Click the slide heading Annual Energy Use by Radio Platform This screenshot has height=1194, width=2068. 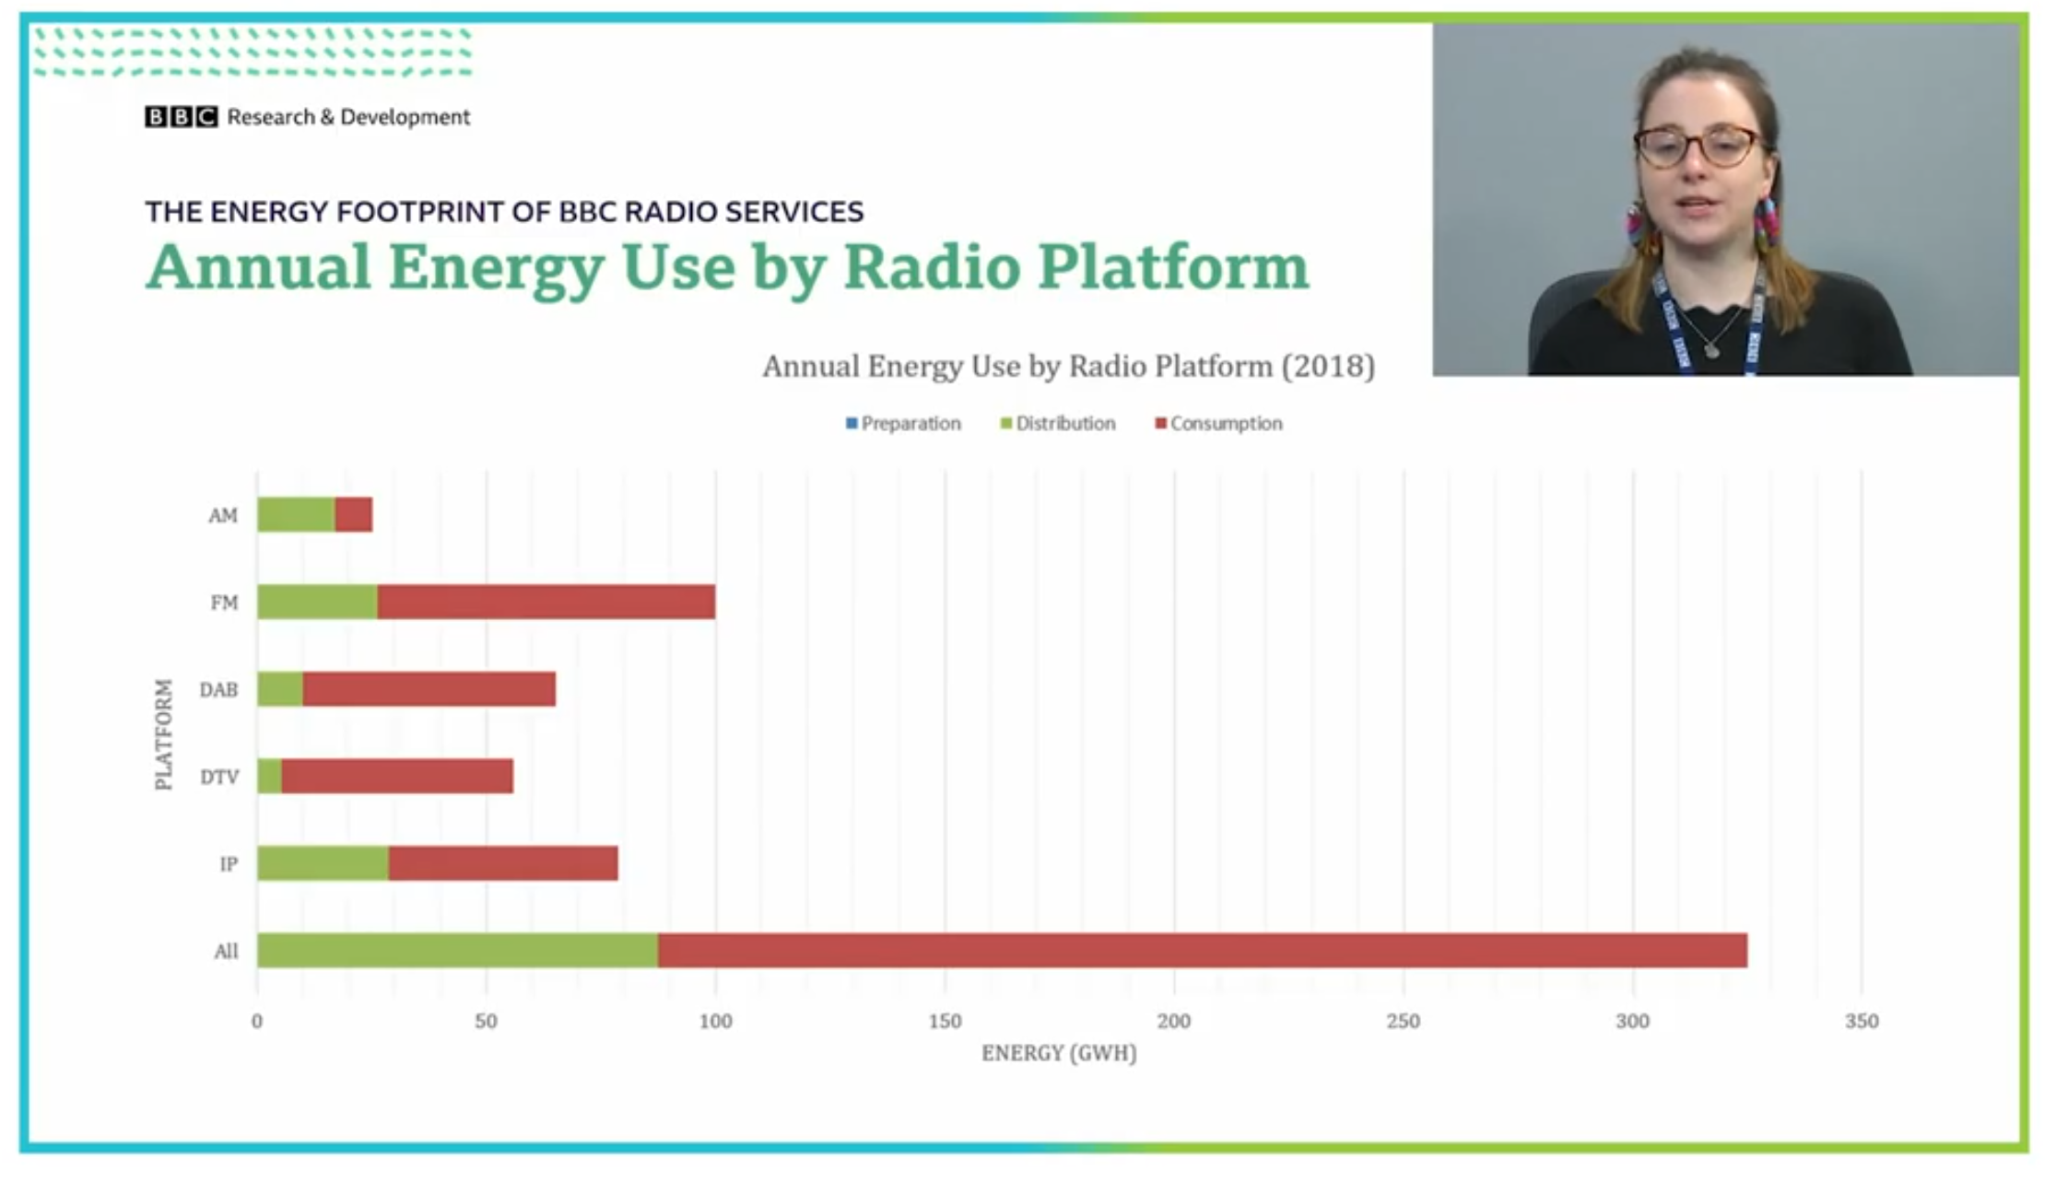727,267
